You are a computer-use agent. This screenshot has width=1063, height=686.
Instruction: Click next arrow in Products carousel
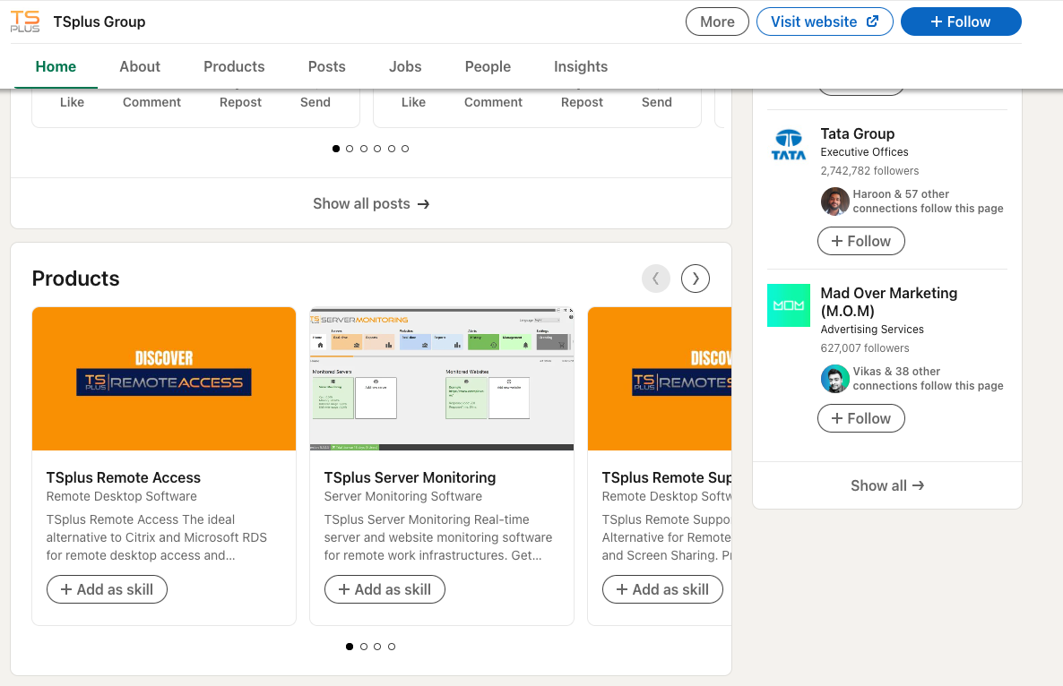pos(696,279)
